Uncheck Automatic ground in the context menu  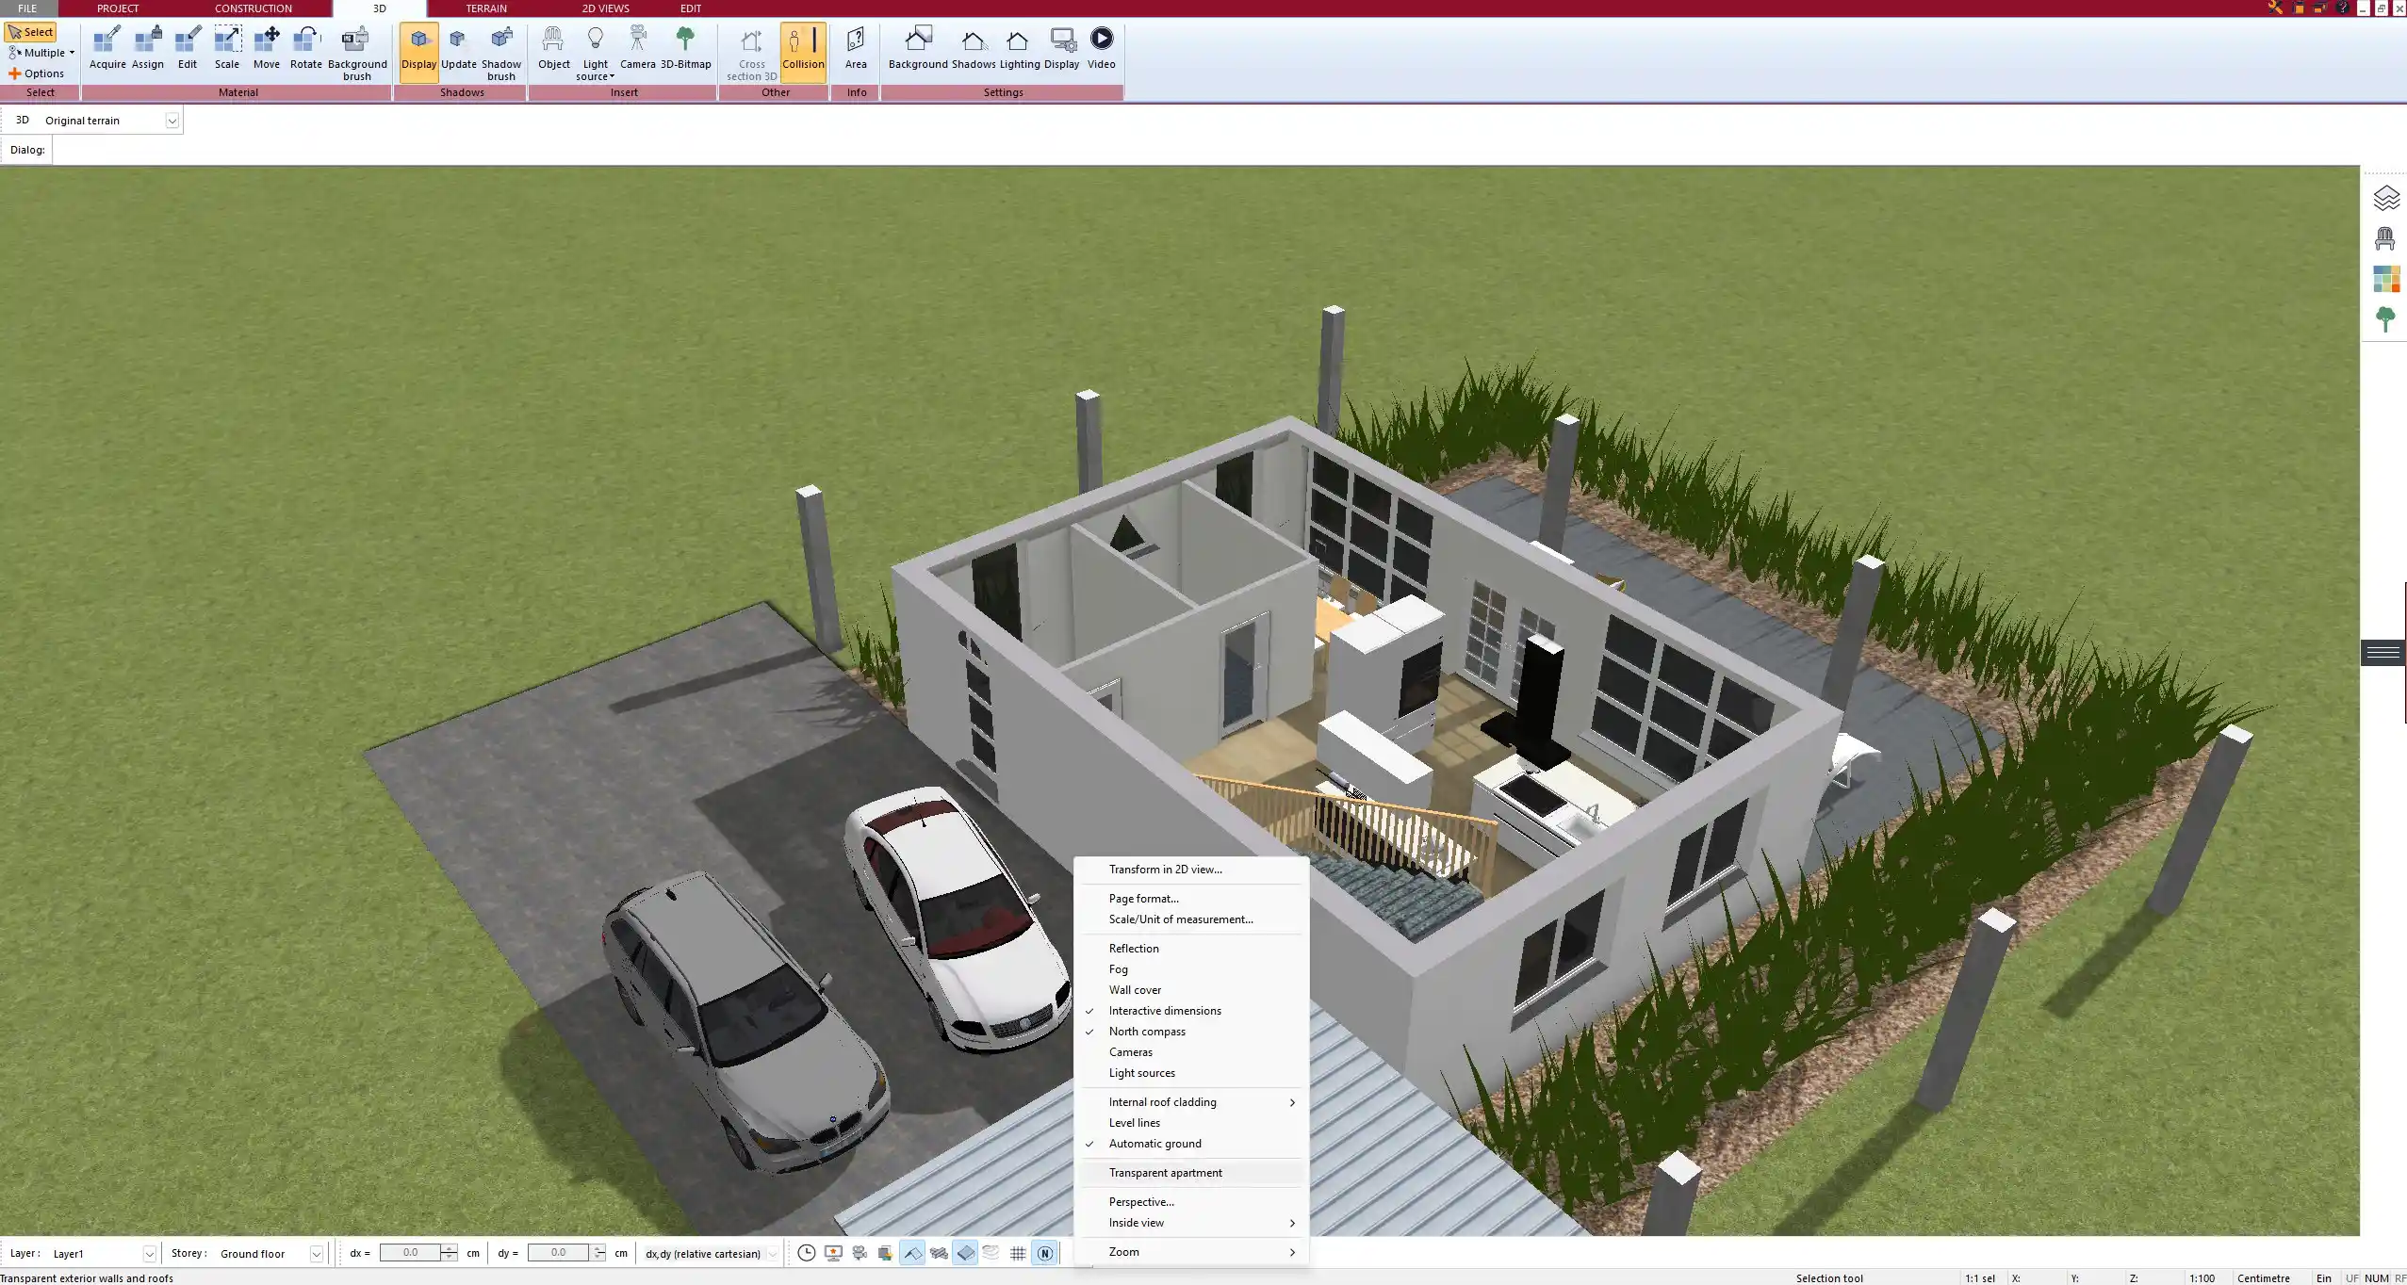(1154, 1144)
